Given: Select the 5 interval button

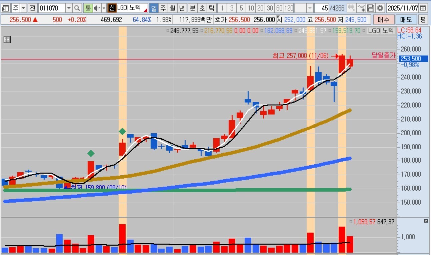Looking at the screenshot, I should [x=241, y=8].
